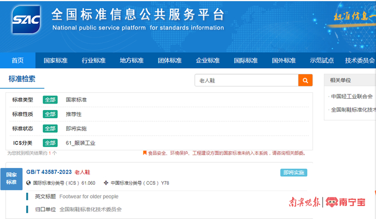Screen dimensions: 376x219
Task: Open the 行业标准 menu item
Action: tap(93, 60)
